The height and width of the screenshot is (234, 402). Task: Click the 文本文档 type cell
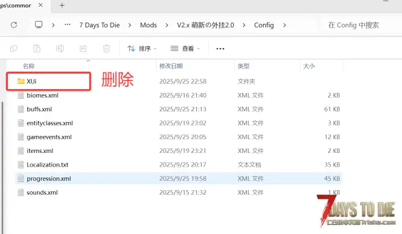pyautogui.click(x=249, y=165)
